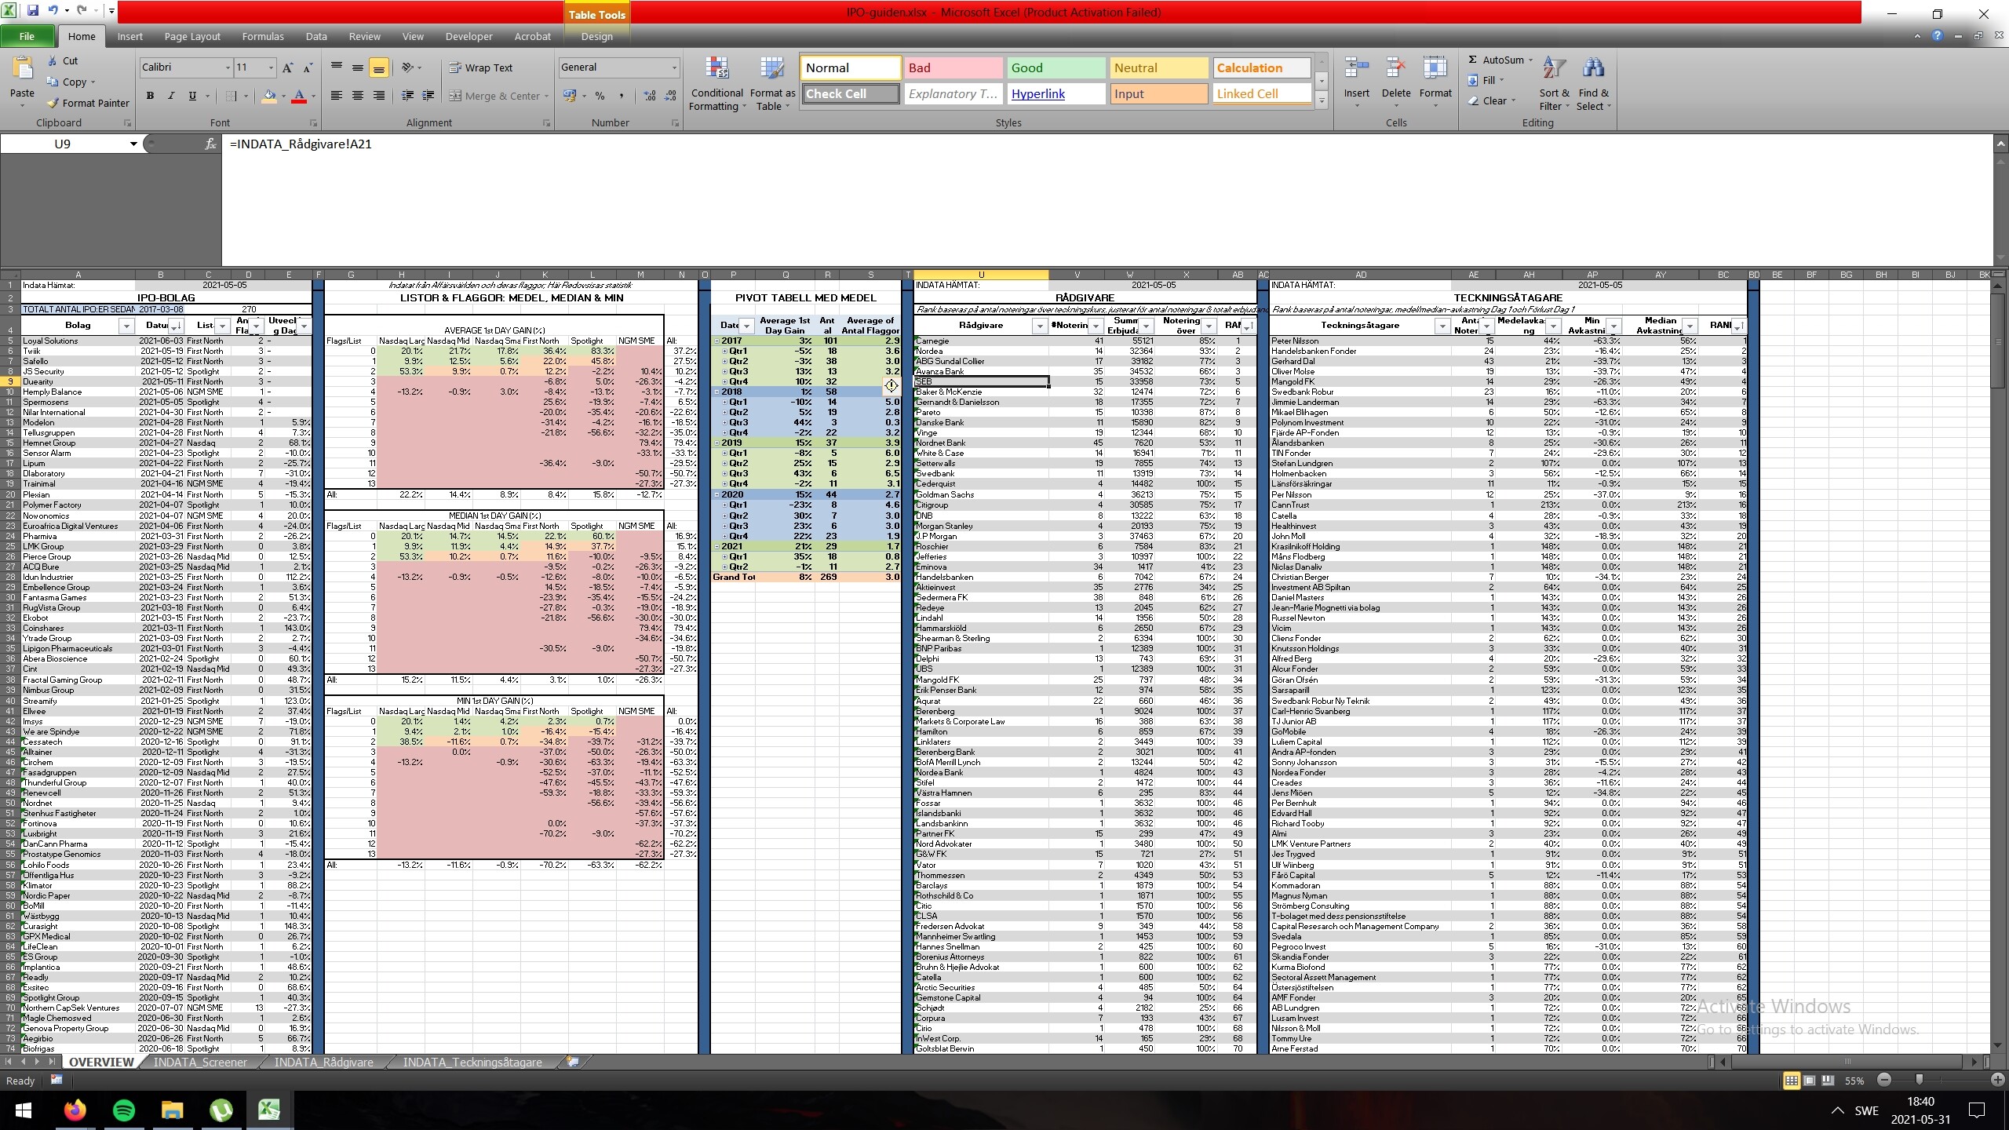Decrease font size with Shrink Font icon
This screenshot has width=2009, height=1130.
pyautogui.click(x=308, y=67)
